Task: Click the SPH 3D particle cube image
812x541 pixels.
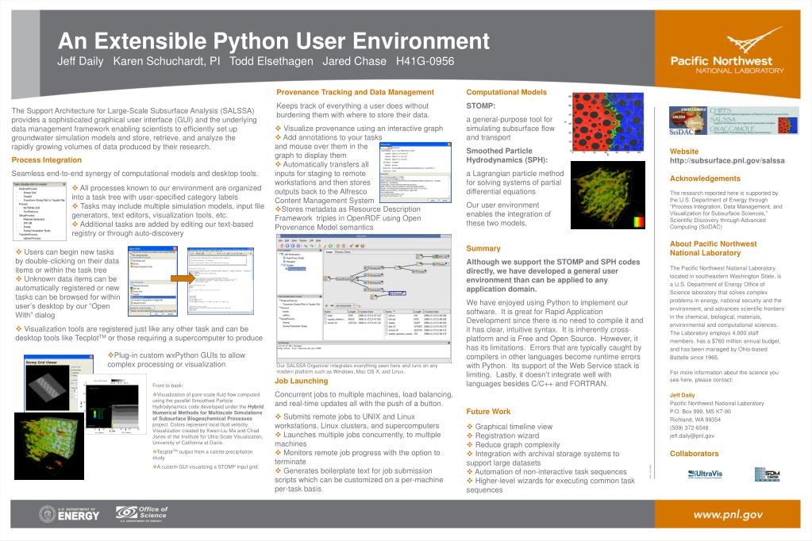Action: click(607, 195)
